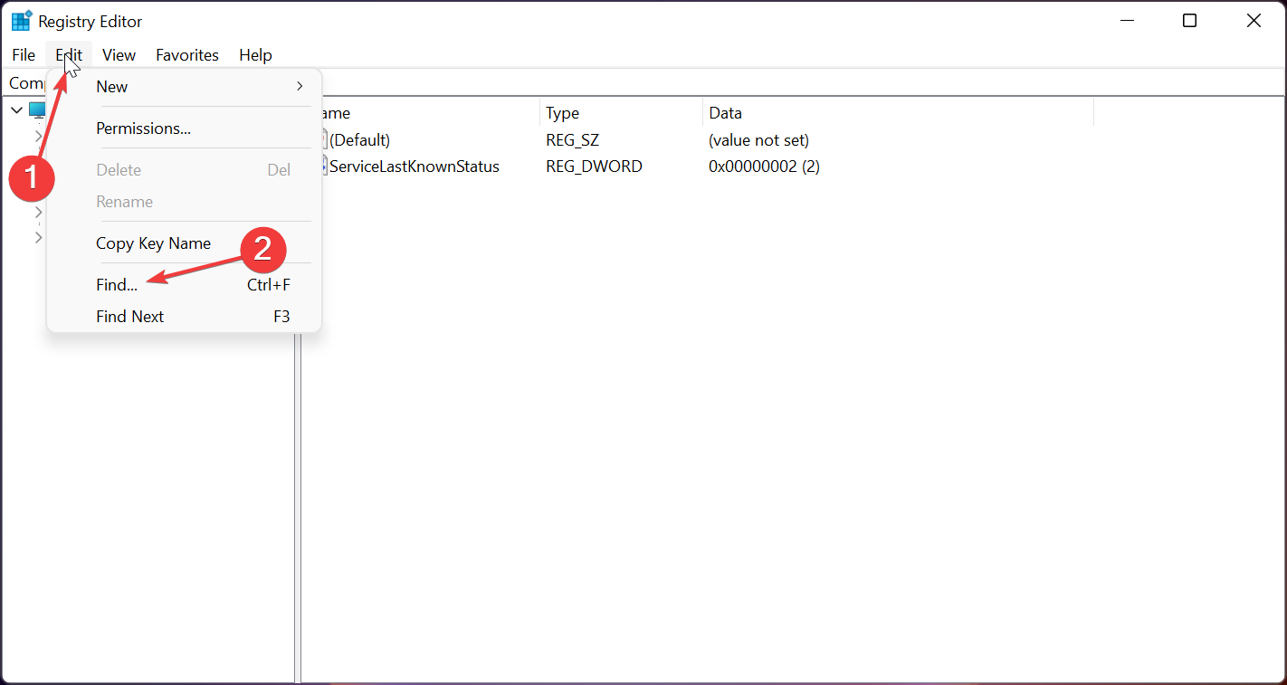Select the Computer root node icon
Image resolution: width=1287 pixels, height=685 pixels.
click(37, 109)
